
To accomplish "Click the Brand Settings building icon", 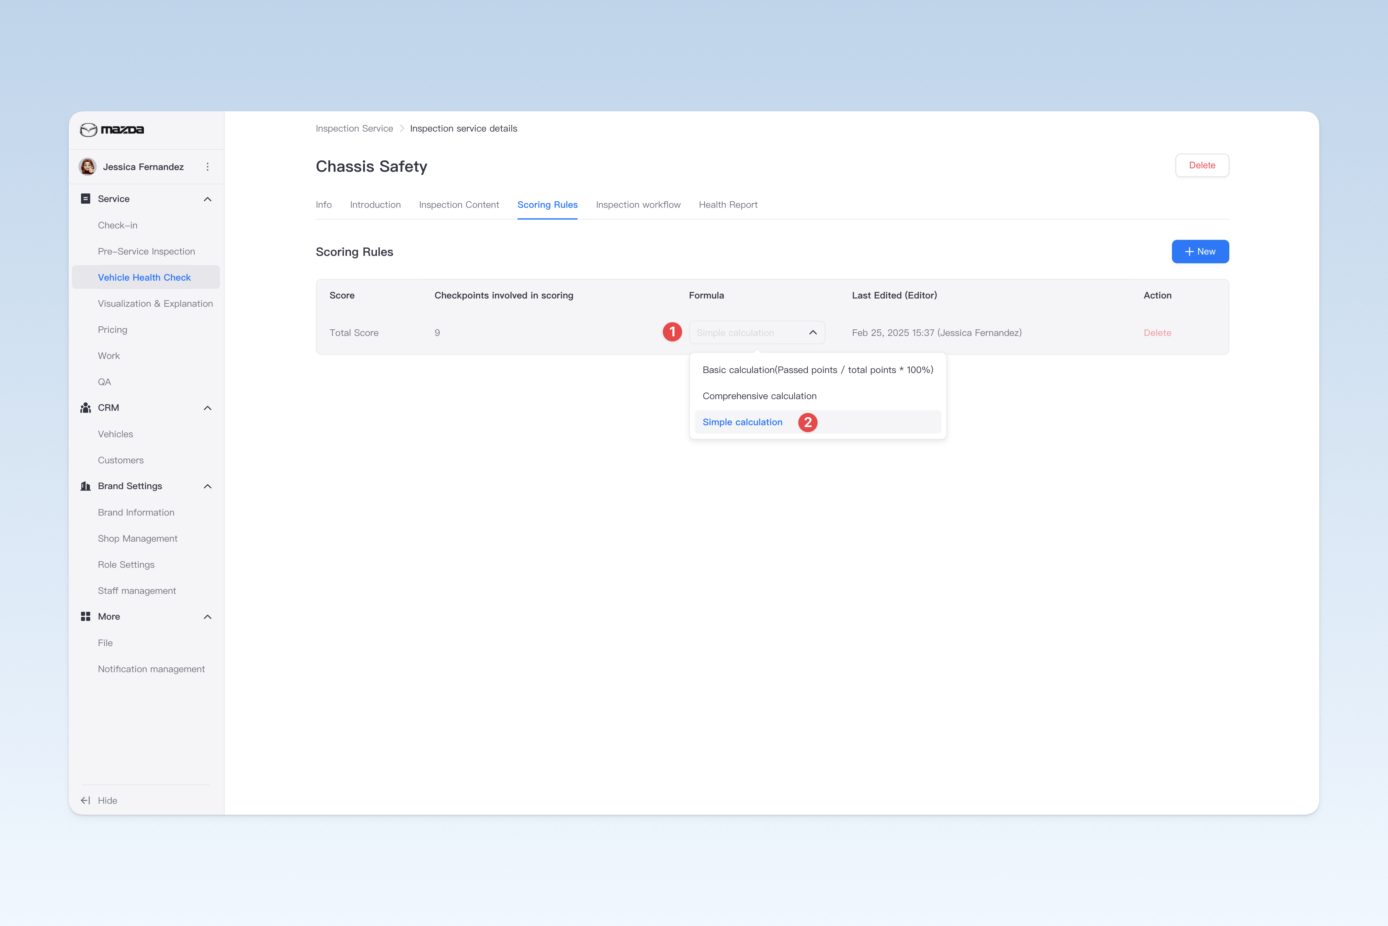I will pyautogui.click(x=86, y=486).
